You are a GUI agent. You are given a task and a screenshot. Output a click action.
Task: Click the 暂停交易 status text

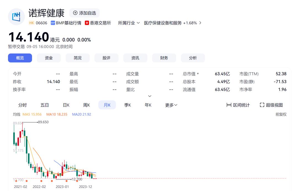[x=16, y=47]
